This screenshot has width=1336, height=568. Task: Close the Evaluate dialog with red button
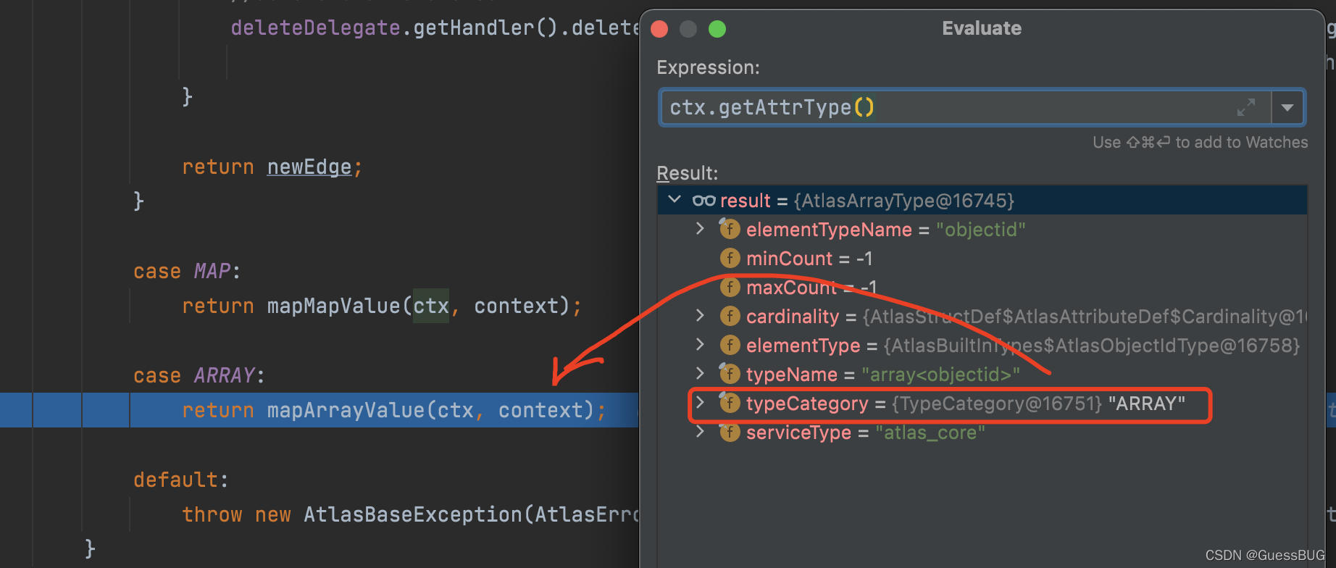(659, 29)
